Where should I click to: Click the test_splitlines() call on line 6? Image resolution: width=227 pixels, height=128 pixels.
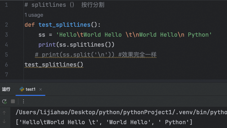click(x=54, y=65)
